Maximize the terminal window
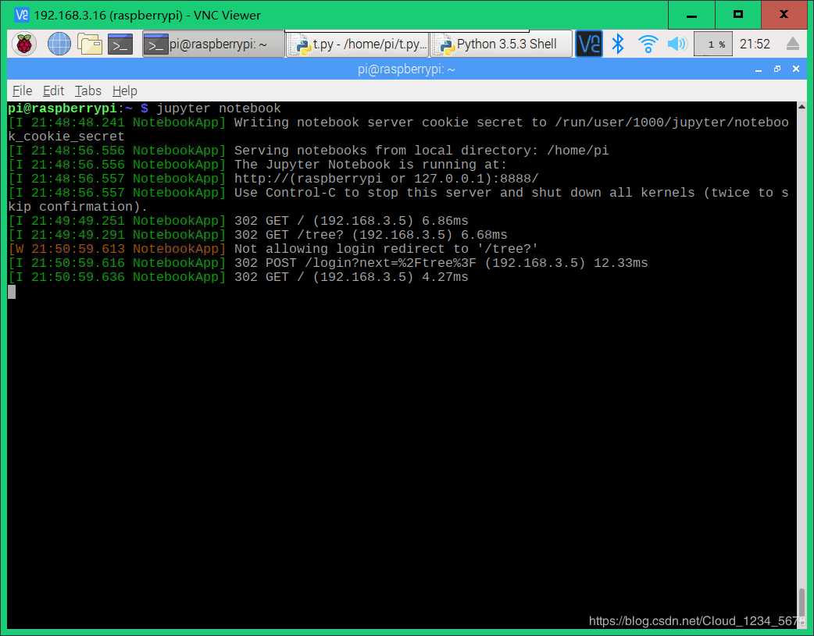The image size is (814, 636). click(x=777, y=69)
